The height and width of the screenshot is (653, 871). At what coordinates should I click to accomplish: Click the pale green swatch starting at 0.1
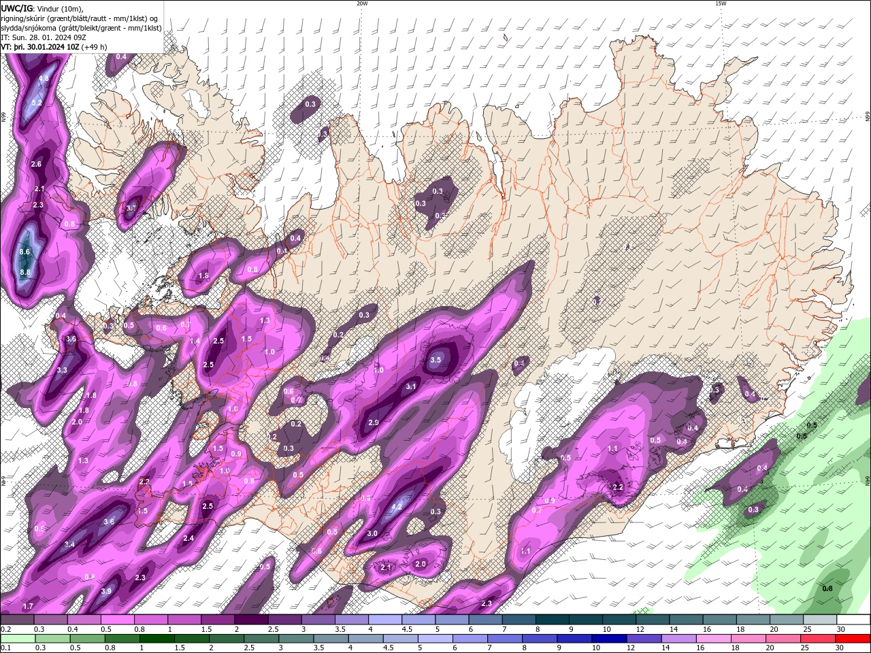click(18, 639)
